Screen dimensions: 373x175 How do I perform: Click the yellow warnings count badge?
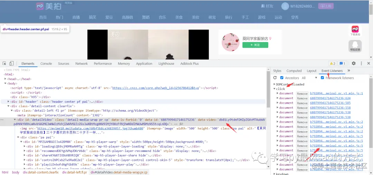coord(332,63)
